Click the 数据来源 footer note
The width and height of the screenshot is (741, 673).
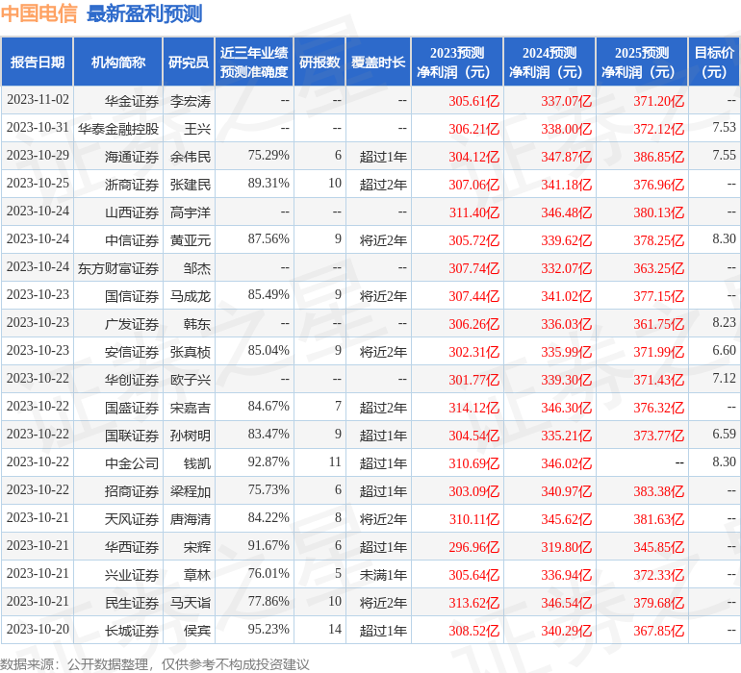155,664
